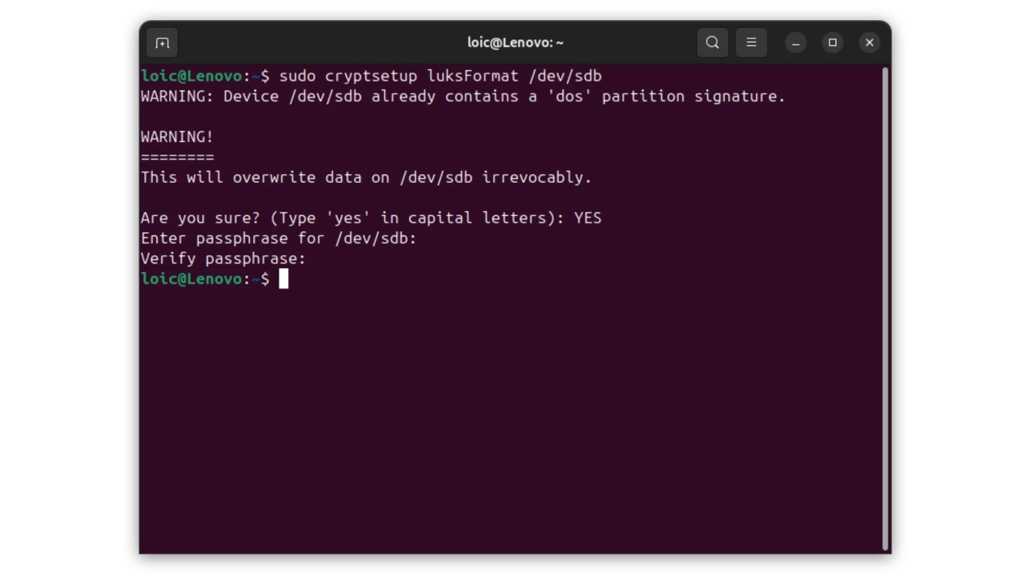Minimize the terminal window
This screenshot has width=1031, height=580.
coord(796,43)
